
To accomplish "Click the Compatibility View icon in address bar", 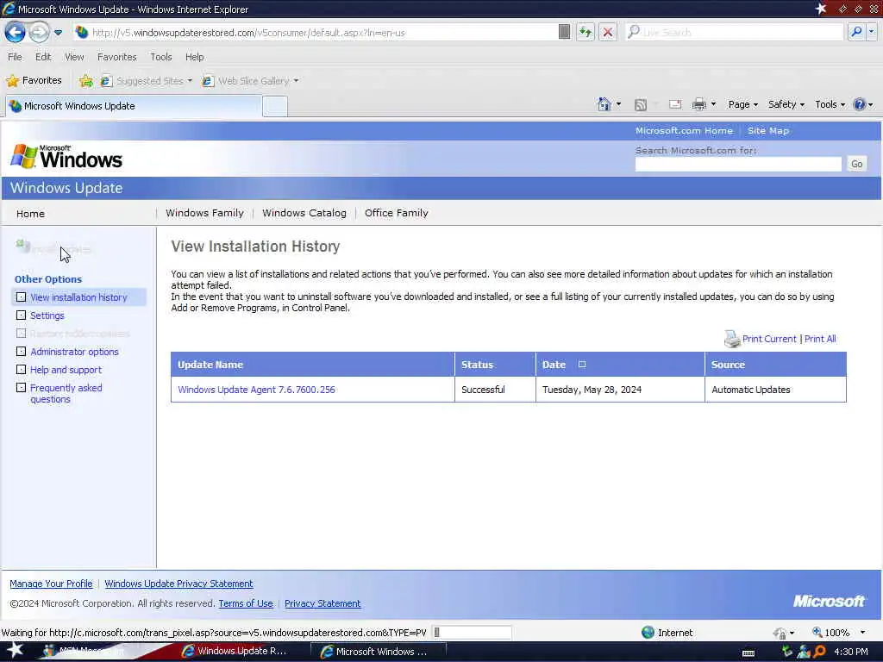I will click(x=564, y=32).
